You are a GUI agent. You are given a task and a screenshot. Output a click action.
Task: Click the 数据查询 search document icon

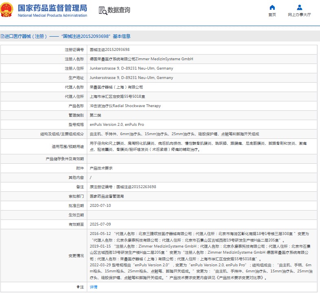pos(103,11)
